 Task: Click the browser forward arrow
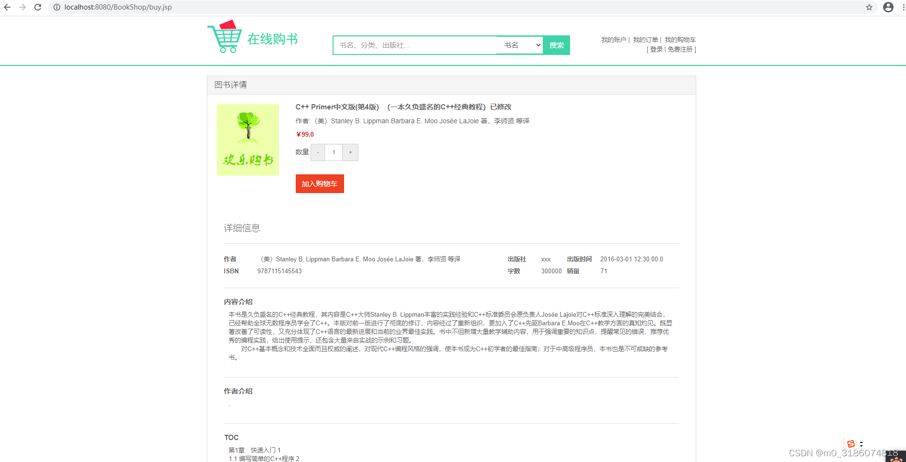(x=22, y=7)
